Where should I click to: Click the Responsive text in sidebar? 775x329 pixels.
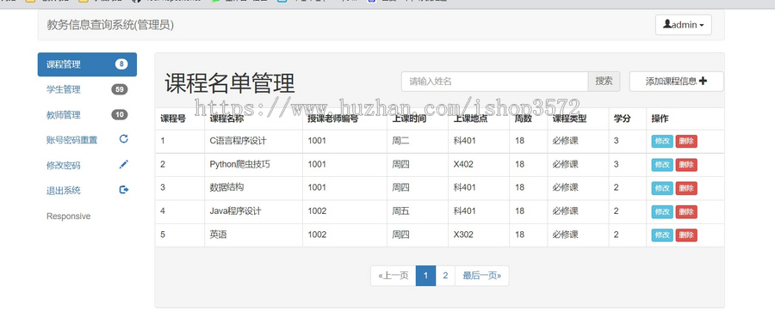tap(68, 216)
